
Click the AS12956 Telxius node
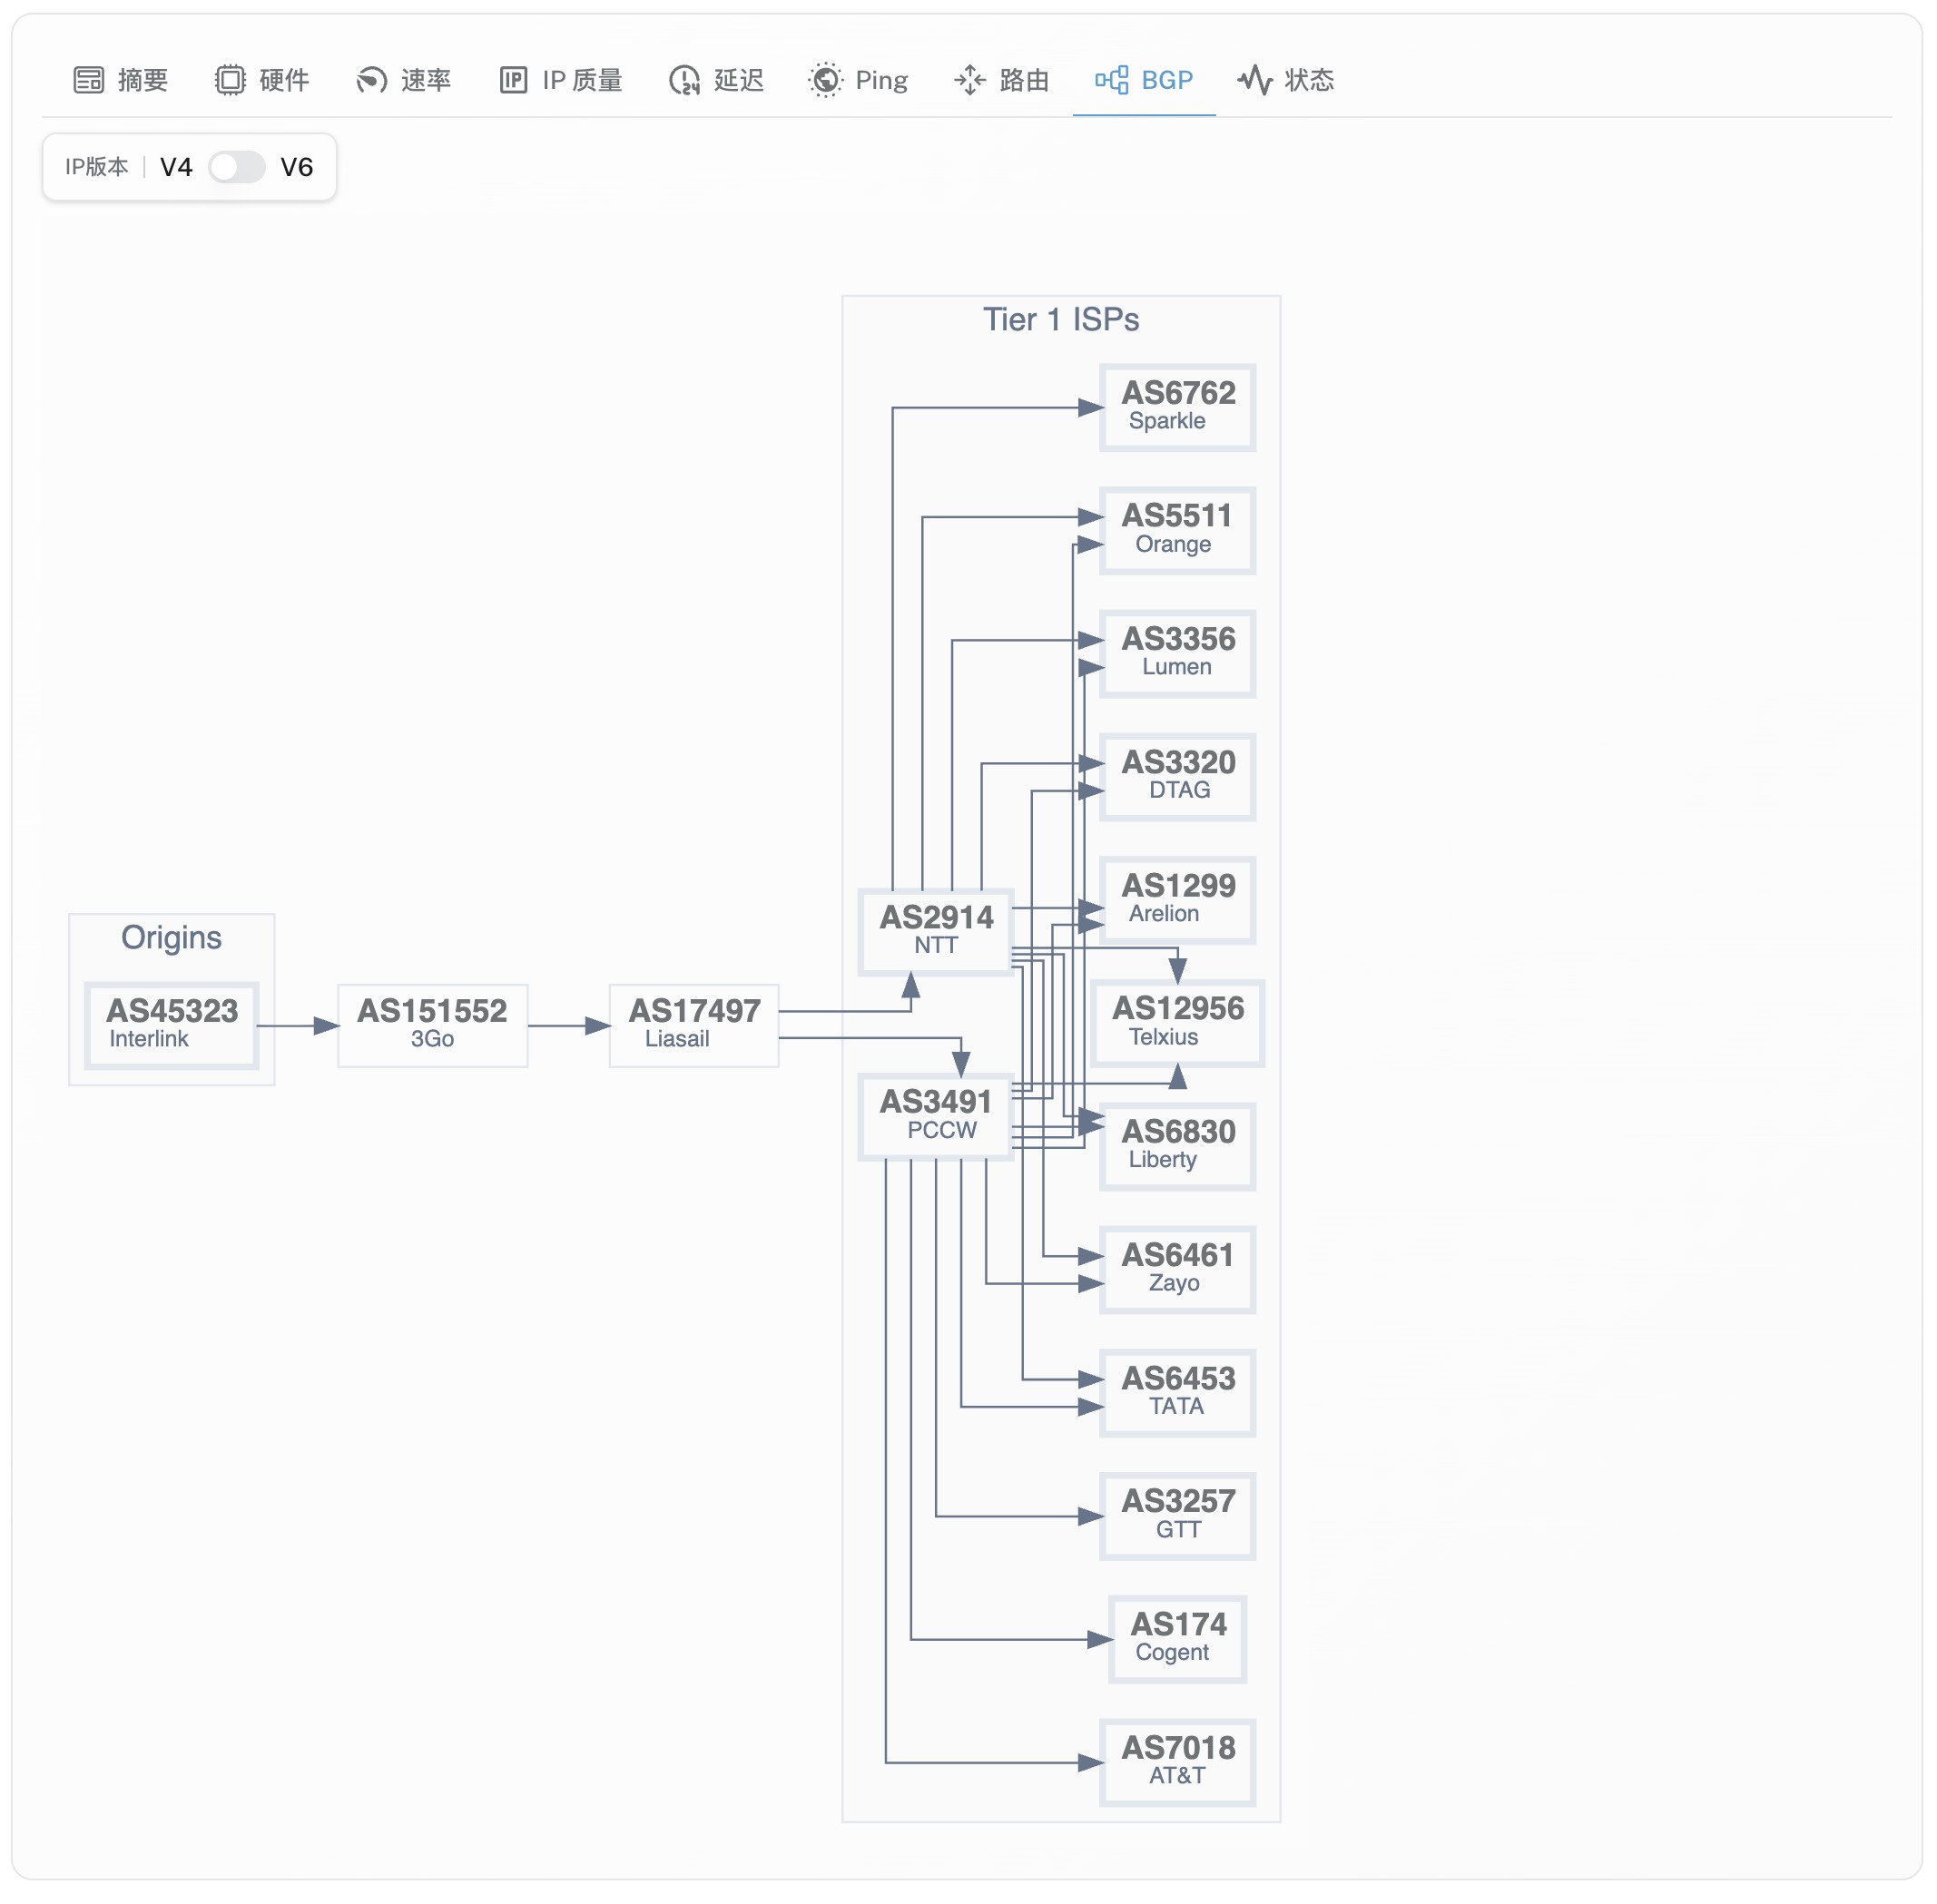pos(1178,1022)
